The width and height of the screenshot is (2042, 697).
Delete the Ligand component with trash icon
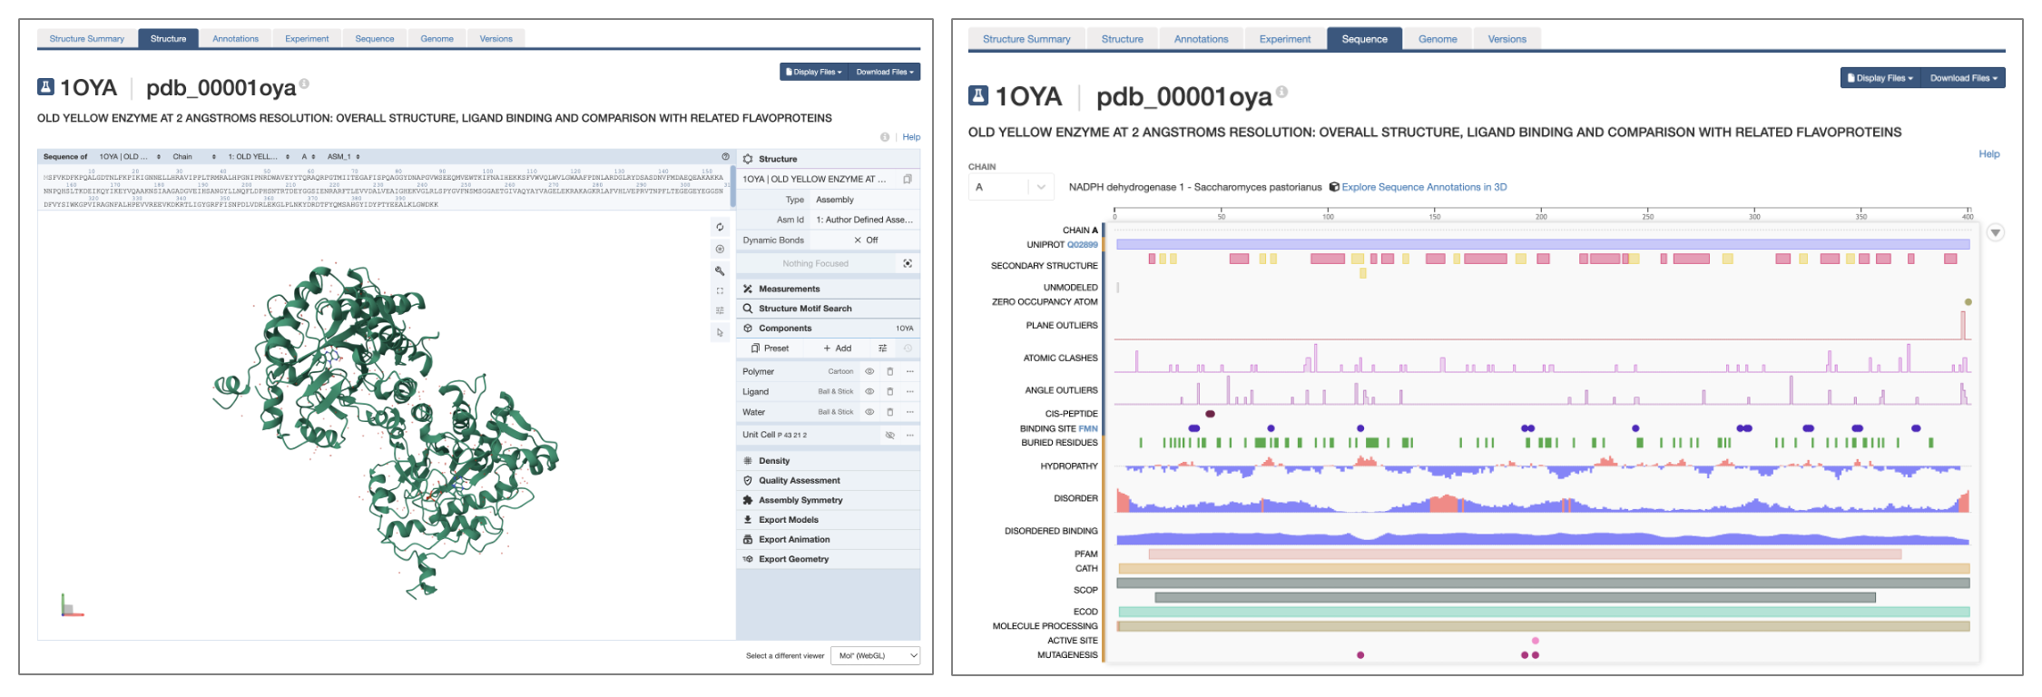coord(889,392)
